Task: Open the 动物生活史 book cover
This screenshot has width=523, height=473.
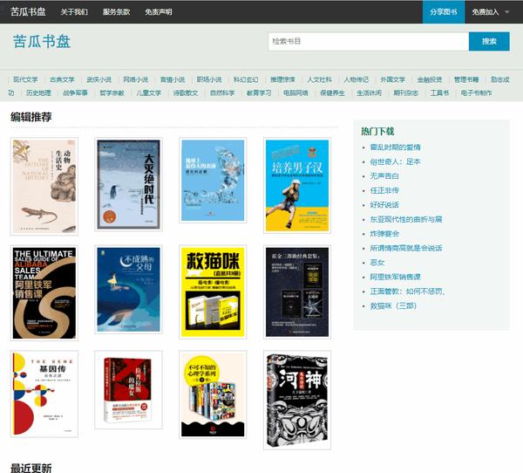Action: (44, 187)
